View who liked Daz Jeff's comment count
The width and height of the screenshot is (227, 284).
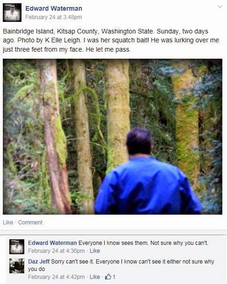pyautogui.click(x=114, y=277)
